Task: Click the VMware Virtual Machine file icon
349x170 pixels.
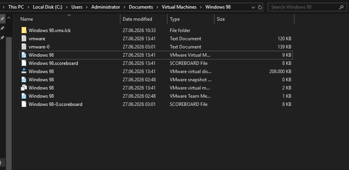Action: click(x=24, y=55)
